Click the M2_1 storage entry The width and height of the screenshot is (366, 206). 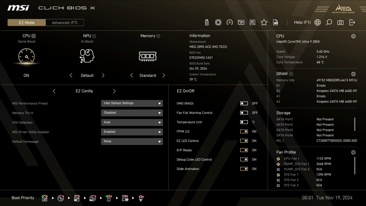click(x=317, y=141)
